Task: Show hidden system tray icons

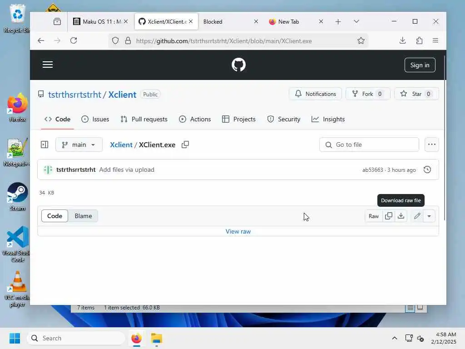Action: 395,338
